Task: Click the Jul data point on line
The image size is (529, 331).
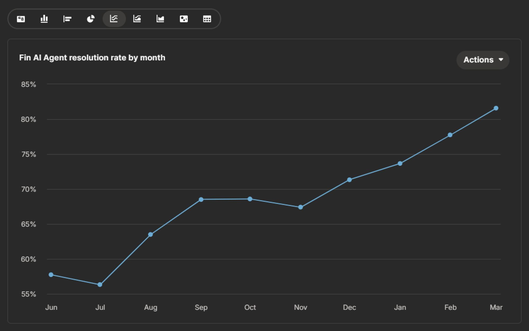Action: (100, 285)
